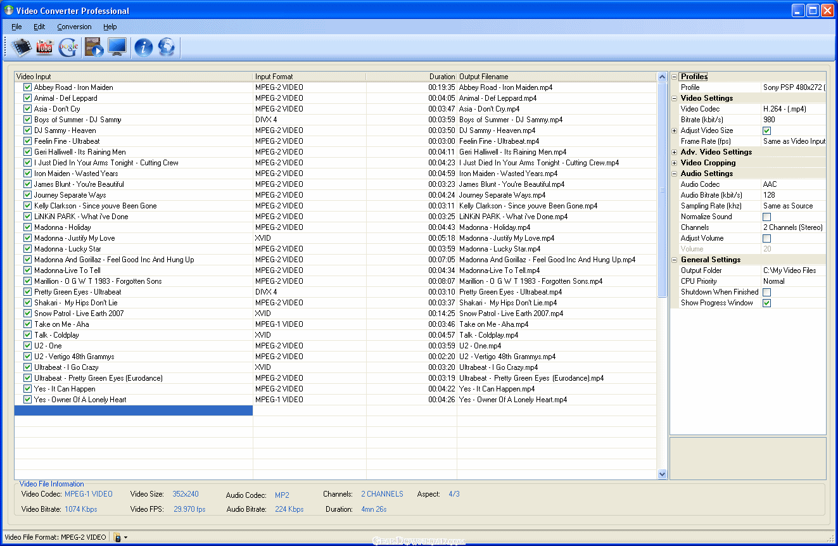
Task: Sort by Input Format column header
Action: click(x=310, y=77)
